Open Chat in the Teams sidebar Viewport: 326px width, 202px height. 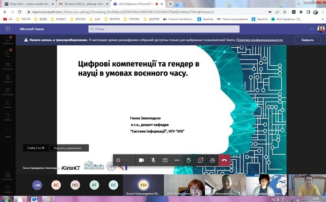click(8, 53)
